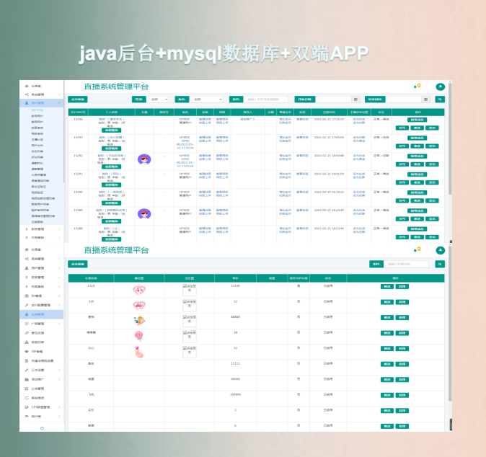Click user ID 15290 in the table
The image size is (486, 457).
click(x=78, y=192)
